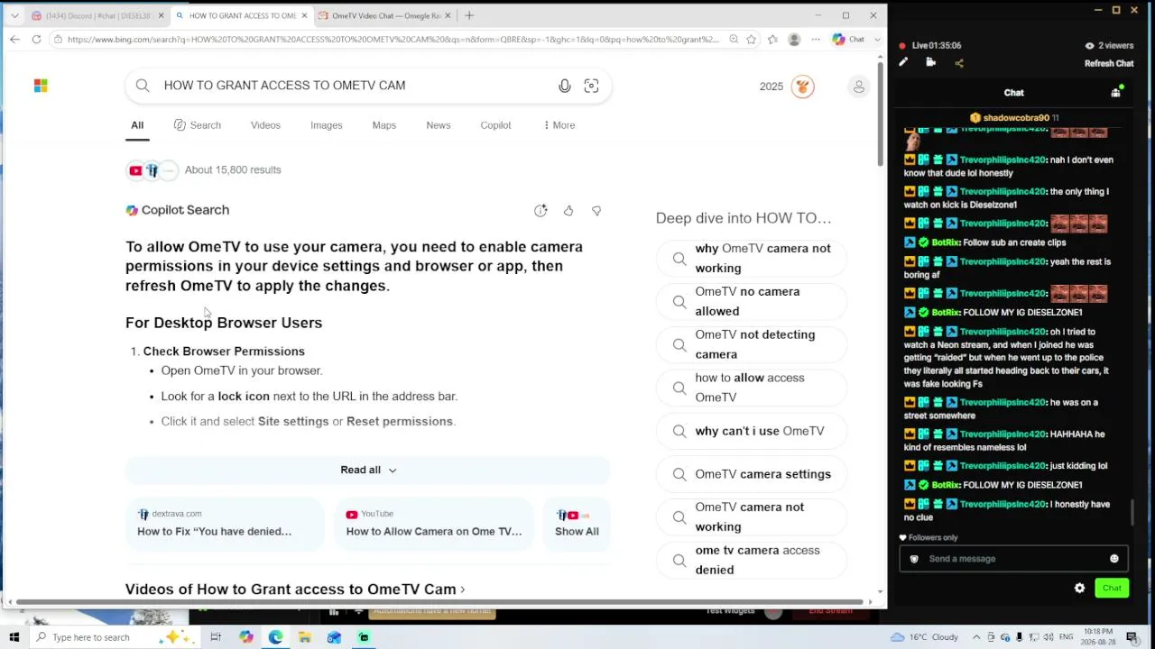Screen dimensions: 1155x649
Task: Click the video camera icon in stream panel
Action: [x=931, y=62]
